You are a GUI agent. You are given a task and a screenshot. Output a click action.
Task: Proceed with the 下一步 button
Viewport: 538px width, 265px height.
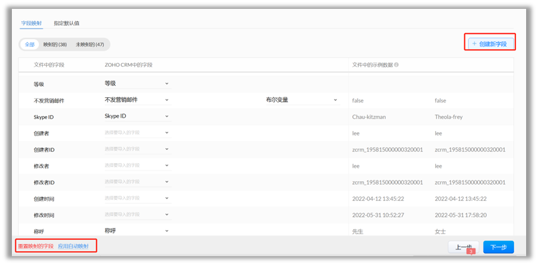tap(498, 247)
